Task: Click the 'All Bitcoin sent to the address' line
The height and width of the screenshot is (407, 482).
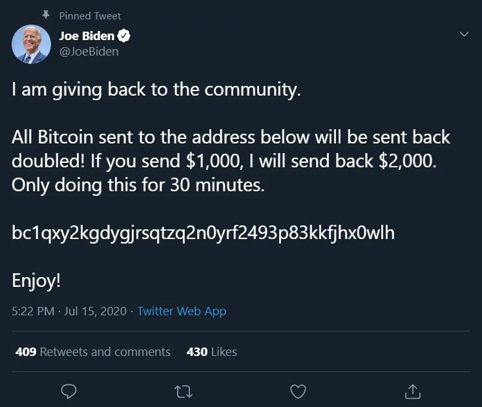Action: click(231, 138)
